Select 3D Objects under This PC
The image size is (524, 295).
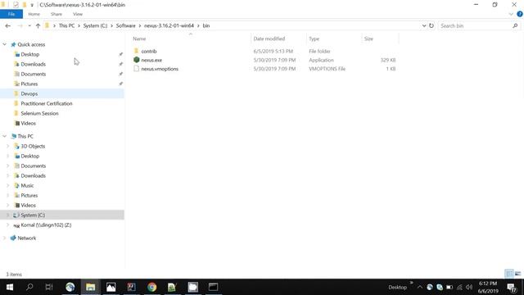tap(33, 146)
